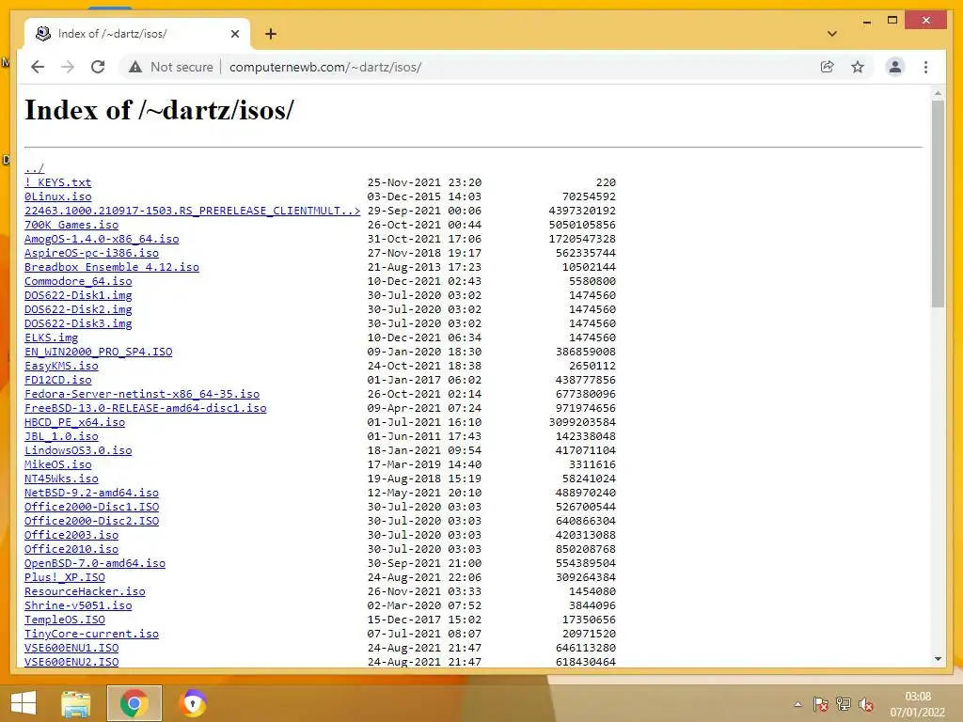Click the vertical scrollbar thumb

(938, 204)
